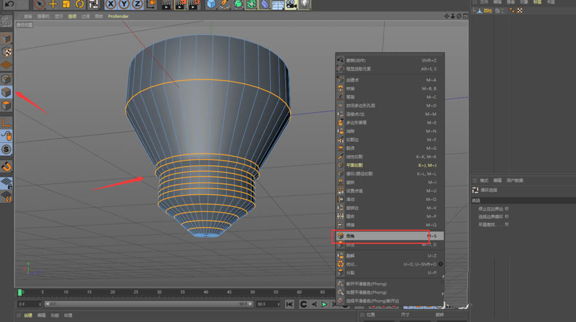Click the Undo arrow icon
576x322 pixels.
point(9,5)
